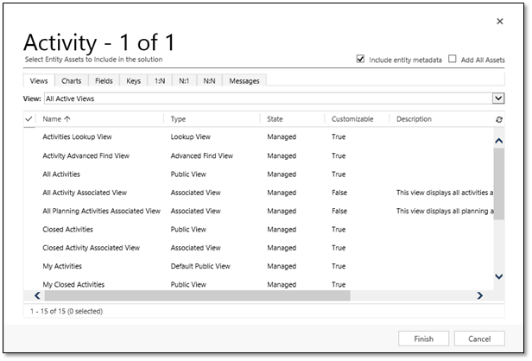The image size is (532, 361).
Task: Uncheck Include entity metadata checkbox
Action: (x=360, y=60)
